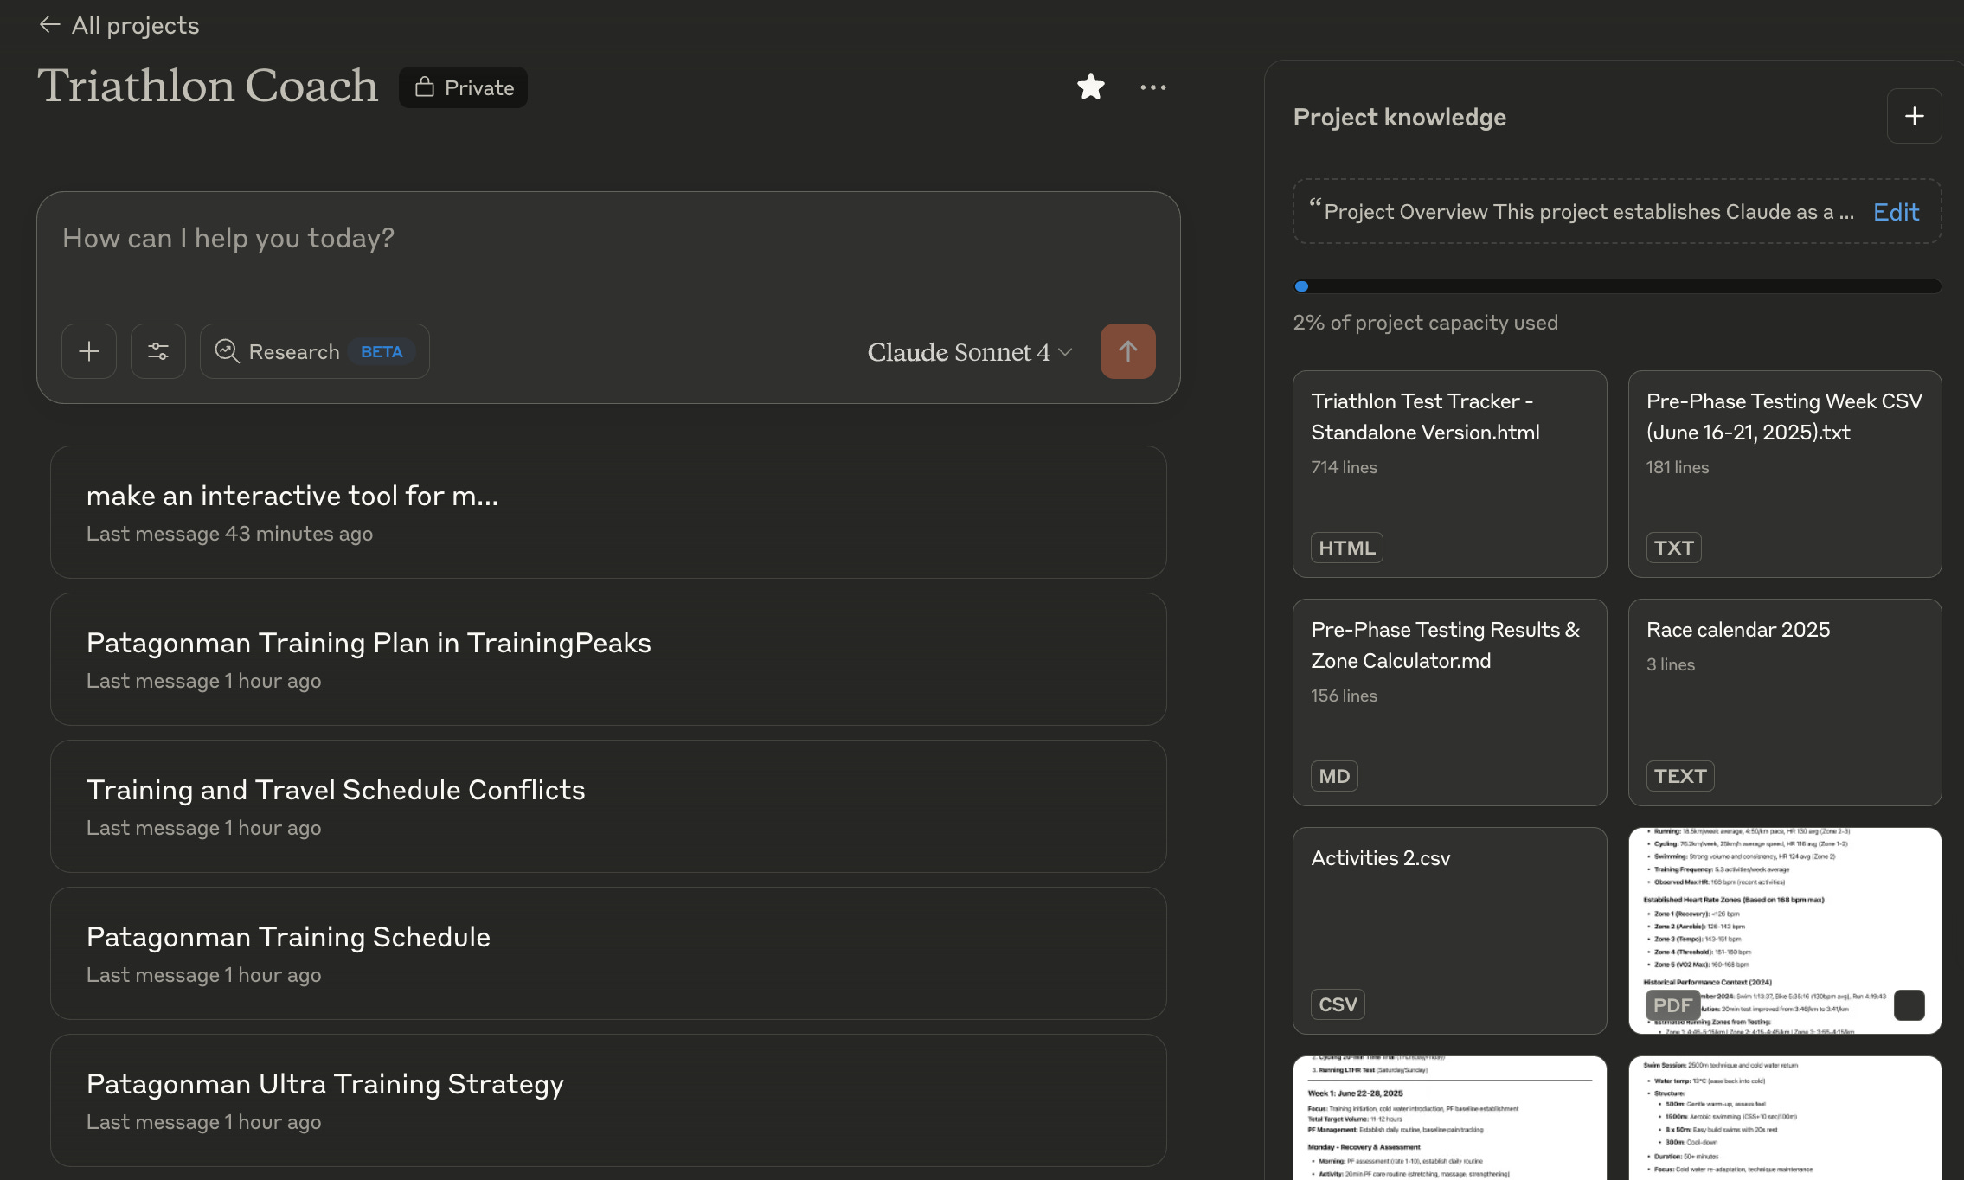The height and width of the screenshot is (1180, 1964).
Task: Click Edit on the project instructions
Action: pyautogui.click(x=1896, y=212)
